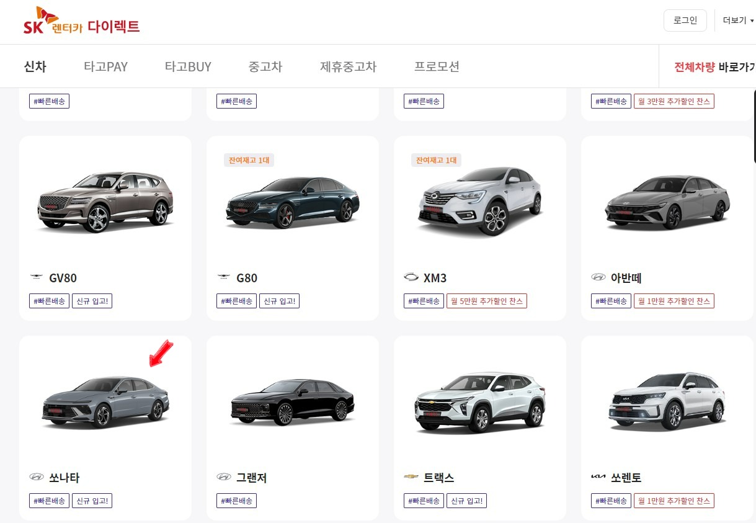The image size is (756, 523).
Task: Click 잔여재고 1대 badge on G80 card
Action: (249, 160)
